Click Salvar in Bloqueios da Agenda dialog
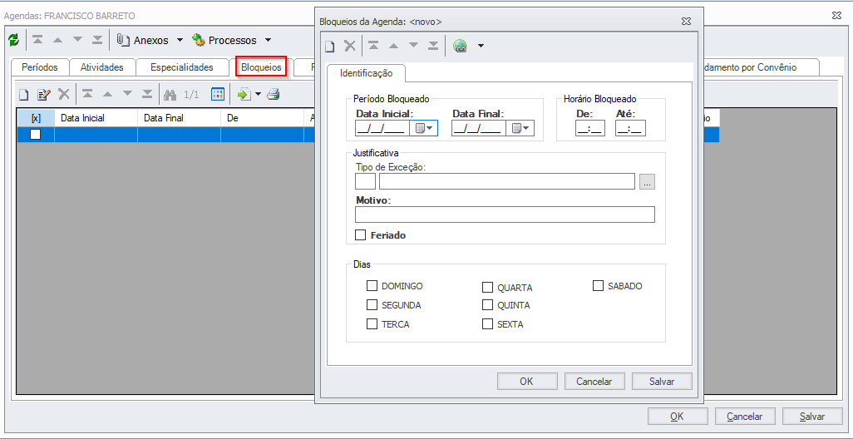The height and width of the screenshot is (439, 853). (662, 382)
